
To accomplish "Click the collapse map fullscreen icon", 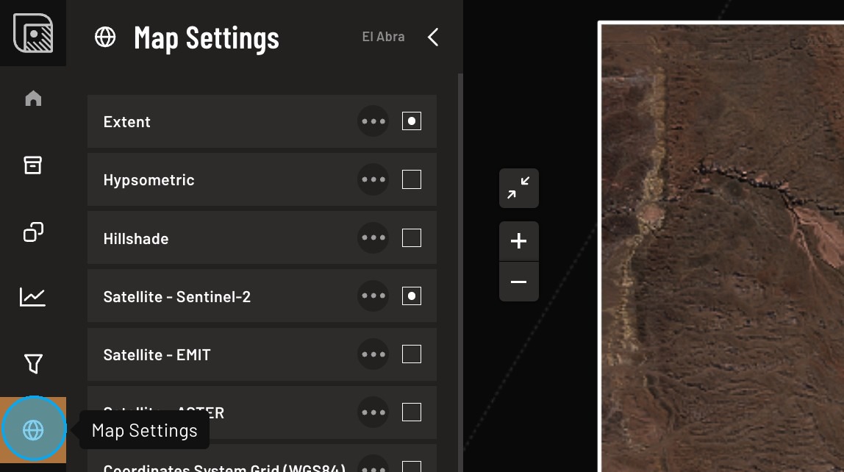I will (x=518, y=188).
